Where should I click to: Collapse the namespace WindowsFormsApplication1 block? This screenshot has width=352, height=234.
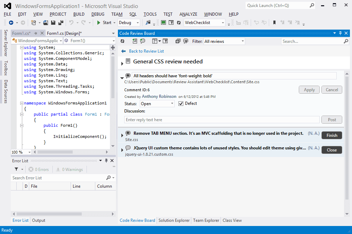click(22, 103)
